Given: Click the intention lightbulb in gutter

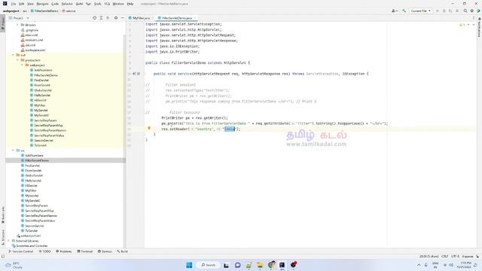Looking at the screenshot, I should [149, 128].
